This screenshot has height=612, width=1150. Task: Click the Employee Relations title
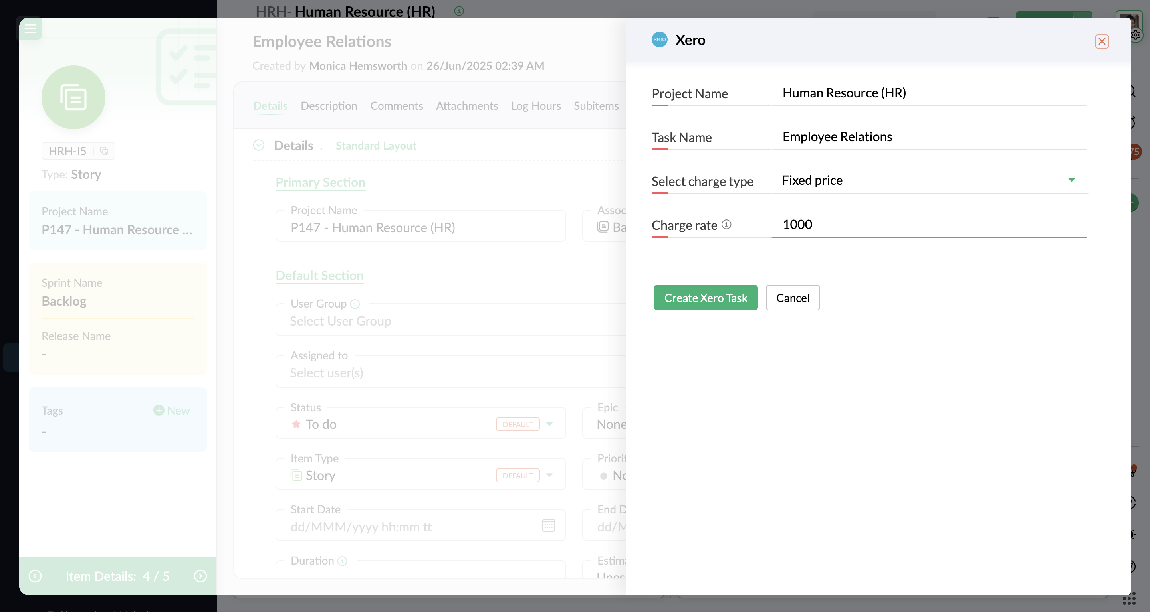322,41
